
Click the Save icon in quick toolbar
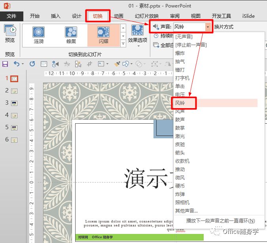pyautogui.click(x=5, y=64)
